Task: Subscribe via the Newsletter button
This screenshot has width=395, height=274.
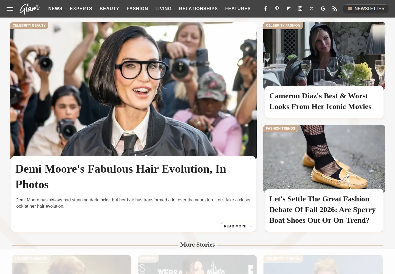Action: tap(366, 9)
